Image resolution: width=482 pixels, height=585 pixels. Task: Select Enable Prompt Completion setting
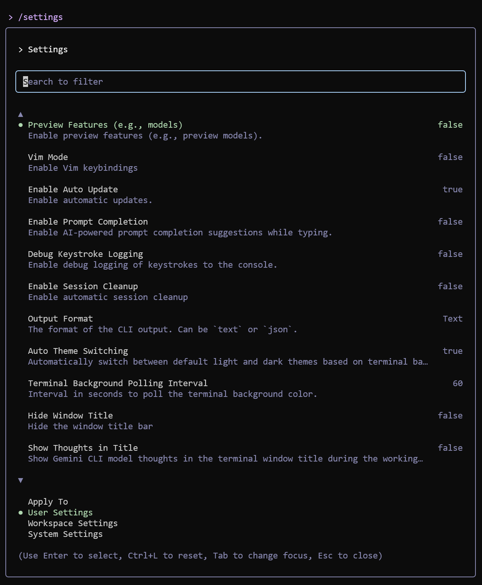[x=88, y=222]
